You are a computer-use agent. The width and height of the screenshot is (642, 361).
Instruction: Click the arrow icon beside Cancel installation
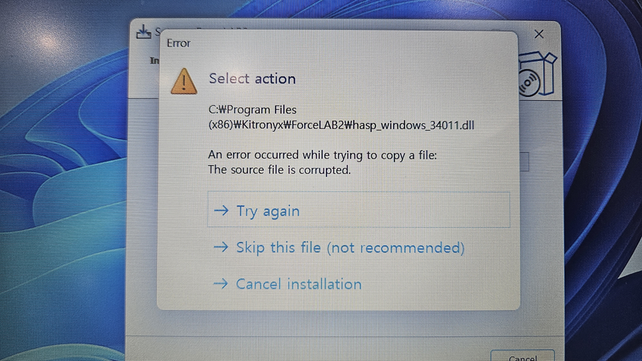click(221, 284)
